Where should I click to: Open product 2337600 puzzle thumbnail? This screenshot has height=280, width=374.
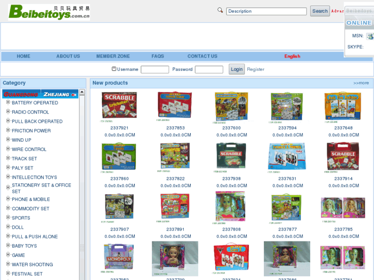coord(231,106)
